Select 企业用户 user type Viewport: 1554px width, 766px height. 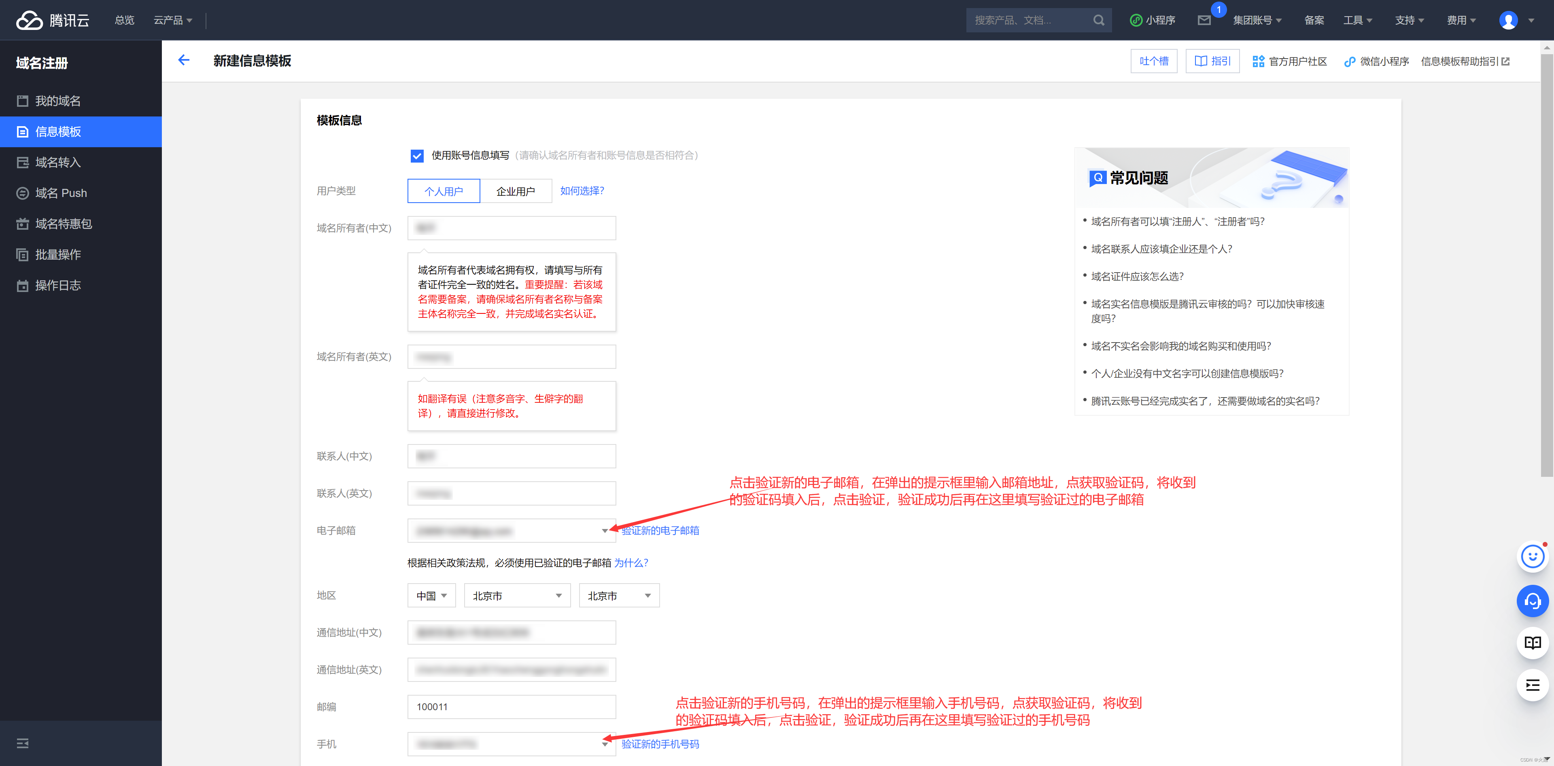516,191
